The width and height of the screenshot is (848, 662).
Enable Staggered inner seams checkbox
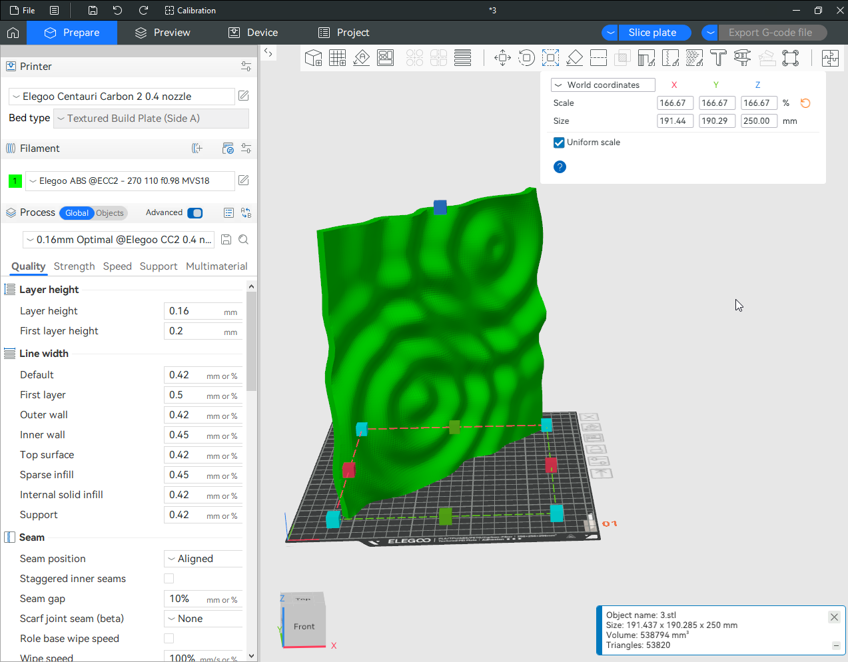click(169, 579)
